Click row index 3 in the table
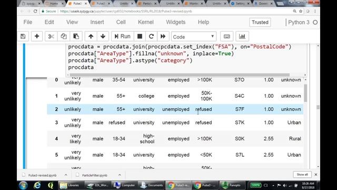The image size is (337, 190). 56,122
